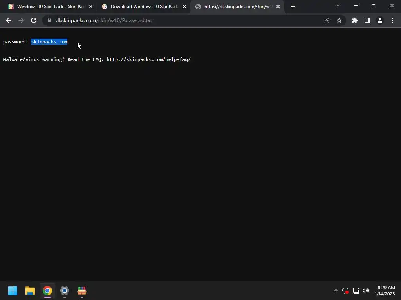401x300 pixels.
Task: Show hidden system tray icons
Action: (336, 291)
